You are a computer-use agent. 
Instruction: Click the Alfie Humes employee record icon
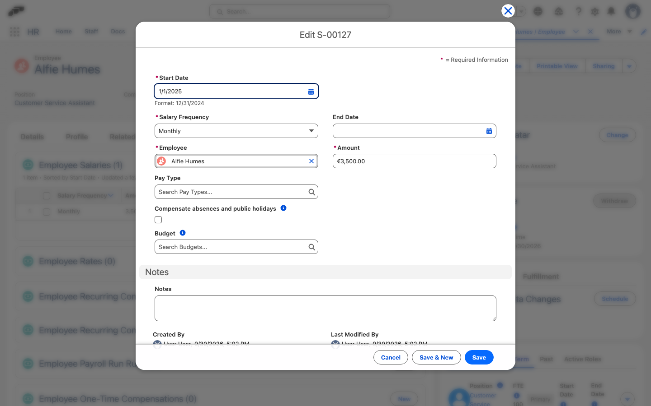pos(22,66)
